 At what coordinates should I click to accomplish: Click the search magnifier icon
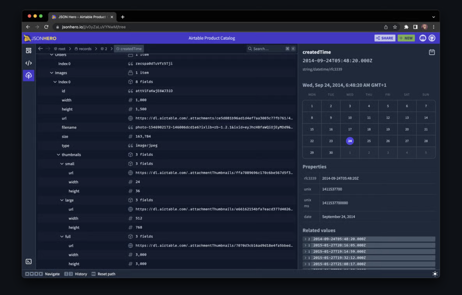(250, 49)
